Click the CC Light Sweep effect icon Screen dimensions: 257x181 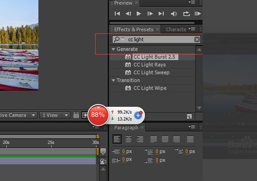[x=128, y=72]
